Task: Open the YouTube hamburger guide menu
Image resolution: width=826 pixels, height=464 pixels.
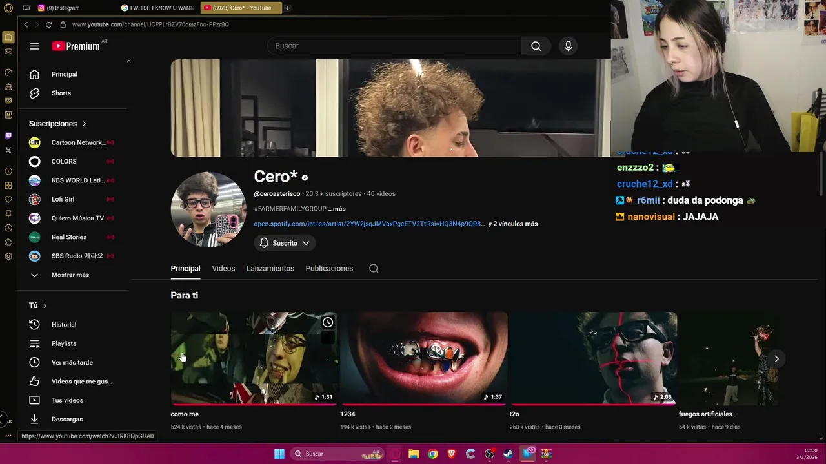Action: click(34, 46)
